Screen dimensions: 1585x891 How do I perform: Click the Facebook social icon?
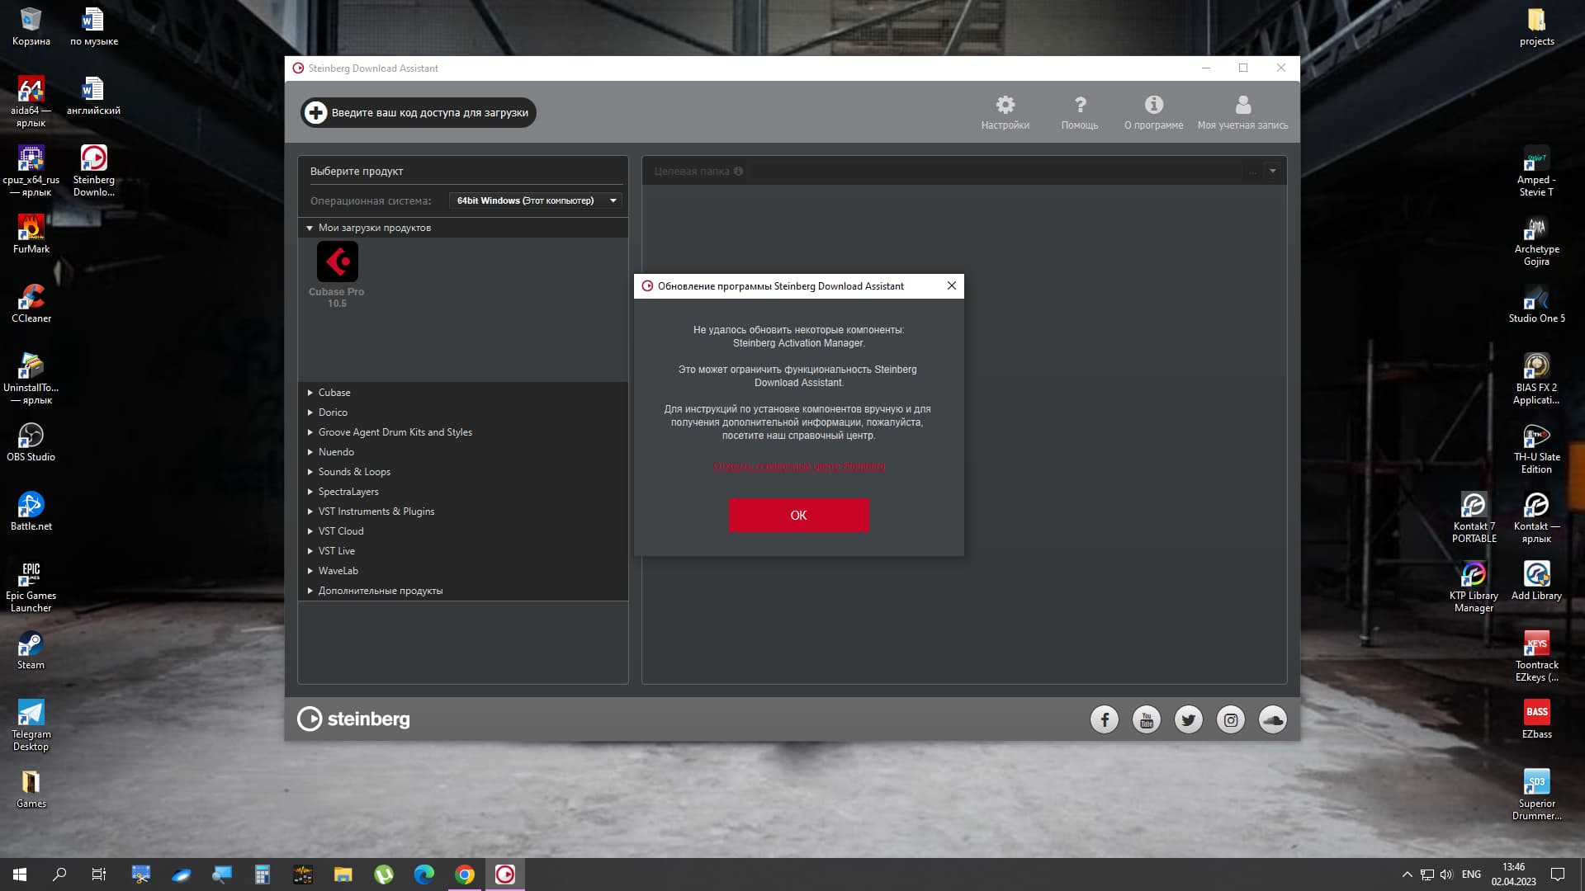tap(1105, 719)
